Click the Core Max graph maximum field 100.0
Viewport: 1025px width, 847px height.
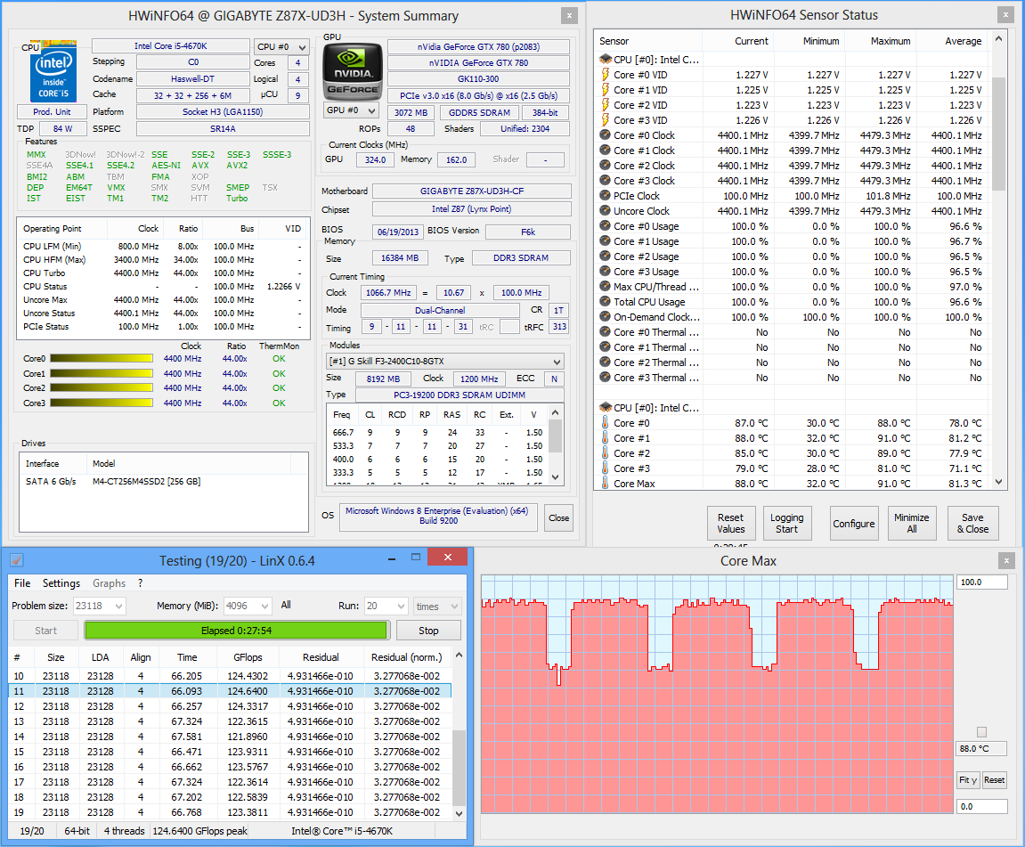pos(982,582)
